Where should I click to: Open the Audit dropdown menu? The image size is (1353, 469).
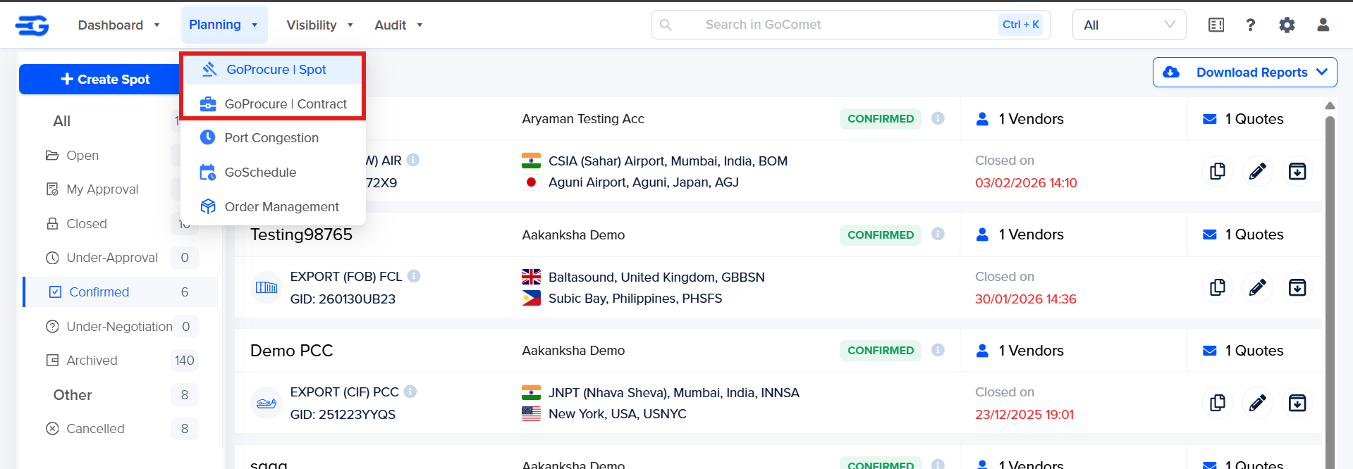coord(398,25)
